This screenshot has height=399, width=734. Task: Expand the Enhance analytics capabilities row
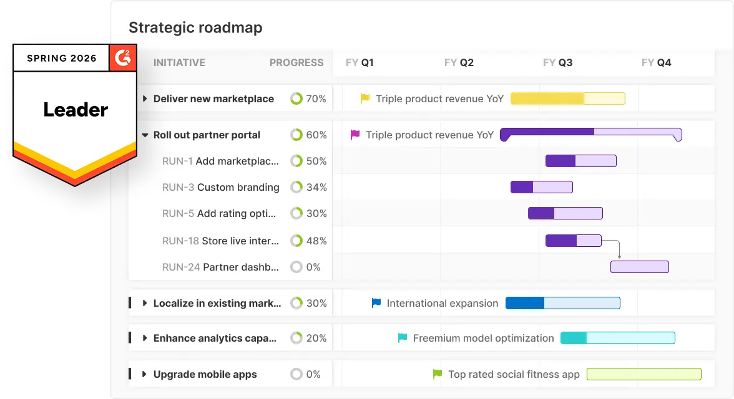(x=145, y=338)
